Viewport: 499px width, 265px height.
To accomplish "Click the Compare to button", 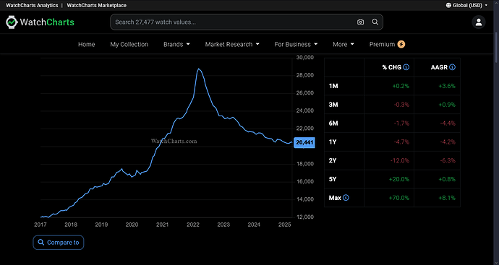I will click(x=59, y=243).
